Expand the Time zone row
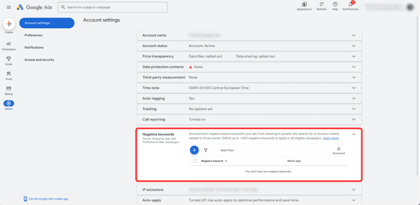This screenshot has height=205, width=420. [354, 88]
